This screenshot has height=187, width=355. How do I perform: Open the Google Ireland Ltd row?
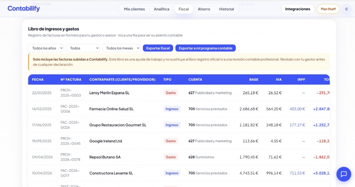tap(179, 141)
